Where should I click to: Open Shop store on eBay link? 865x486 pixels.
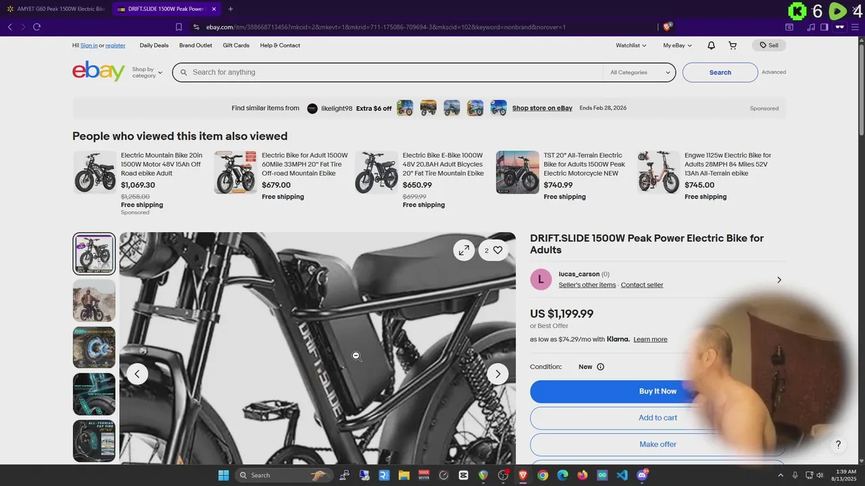[542, 108]
